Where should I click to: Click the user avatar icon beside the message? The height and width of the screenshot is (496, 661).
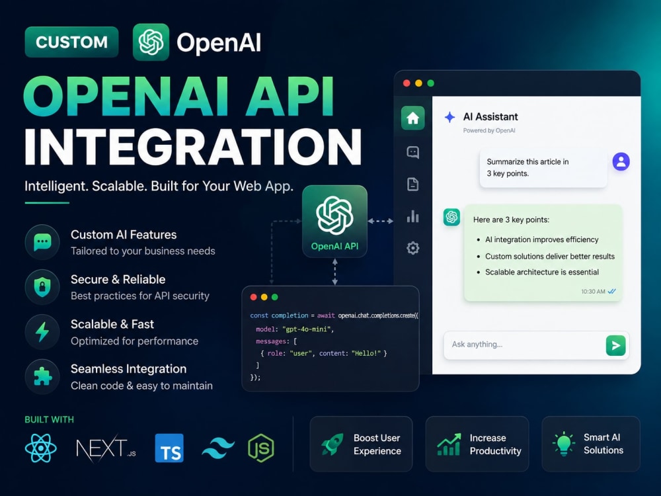(x=621, y=161)
